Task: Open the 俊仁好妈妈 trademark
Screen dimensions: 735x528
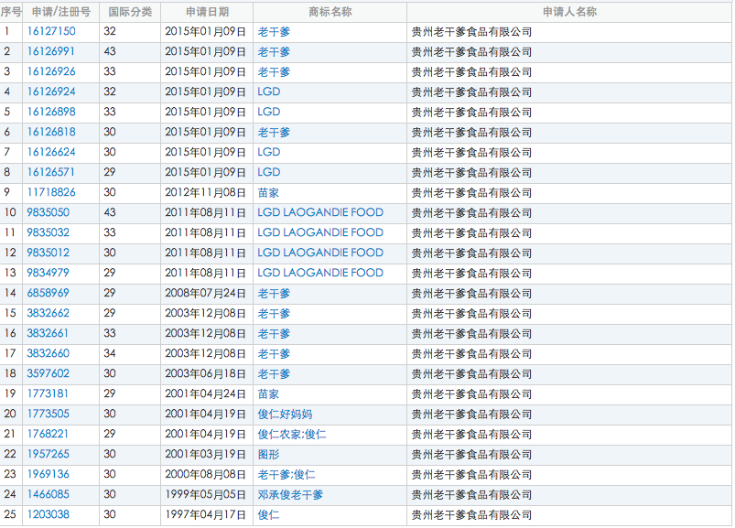Action: point(285,415)
